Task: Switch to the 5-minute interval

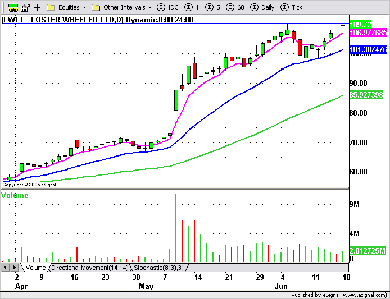Action: click(212, 7)
